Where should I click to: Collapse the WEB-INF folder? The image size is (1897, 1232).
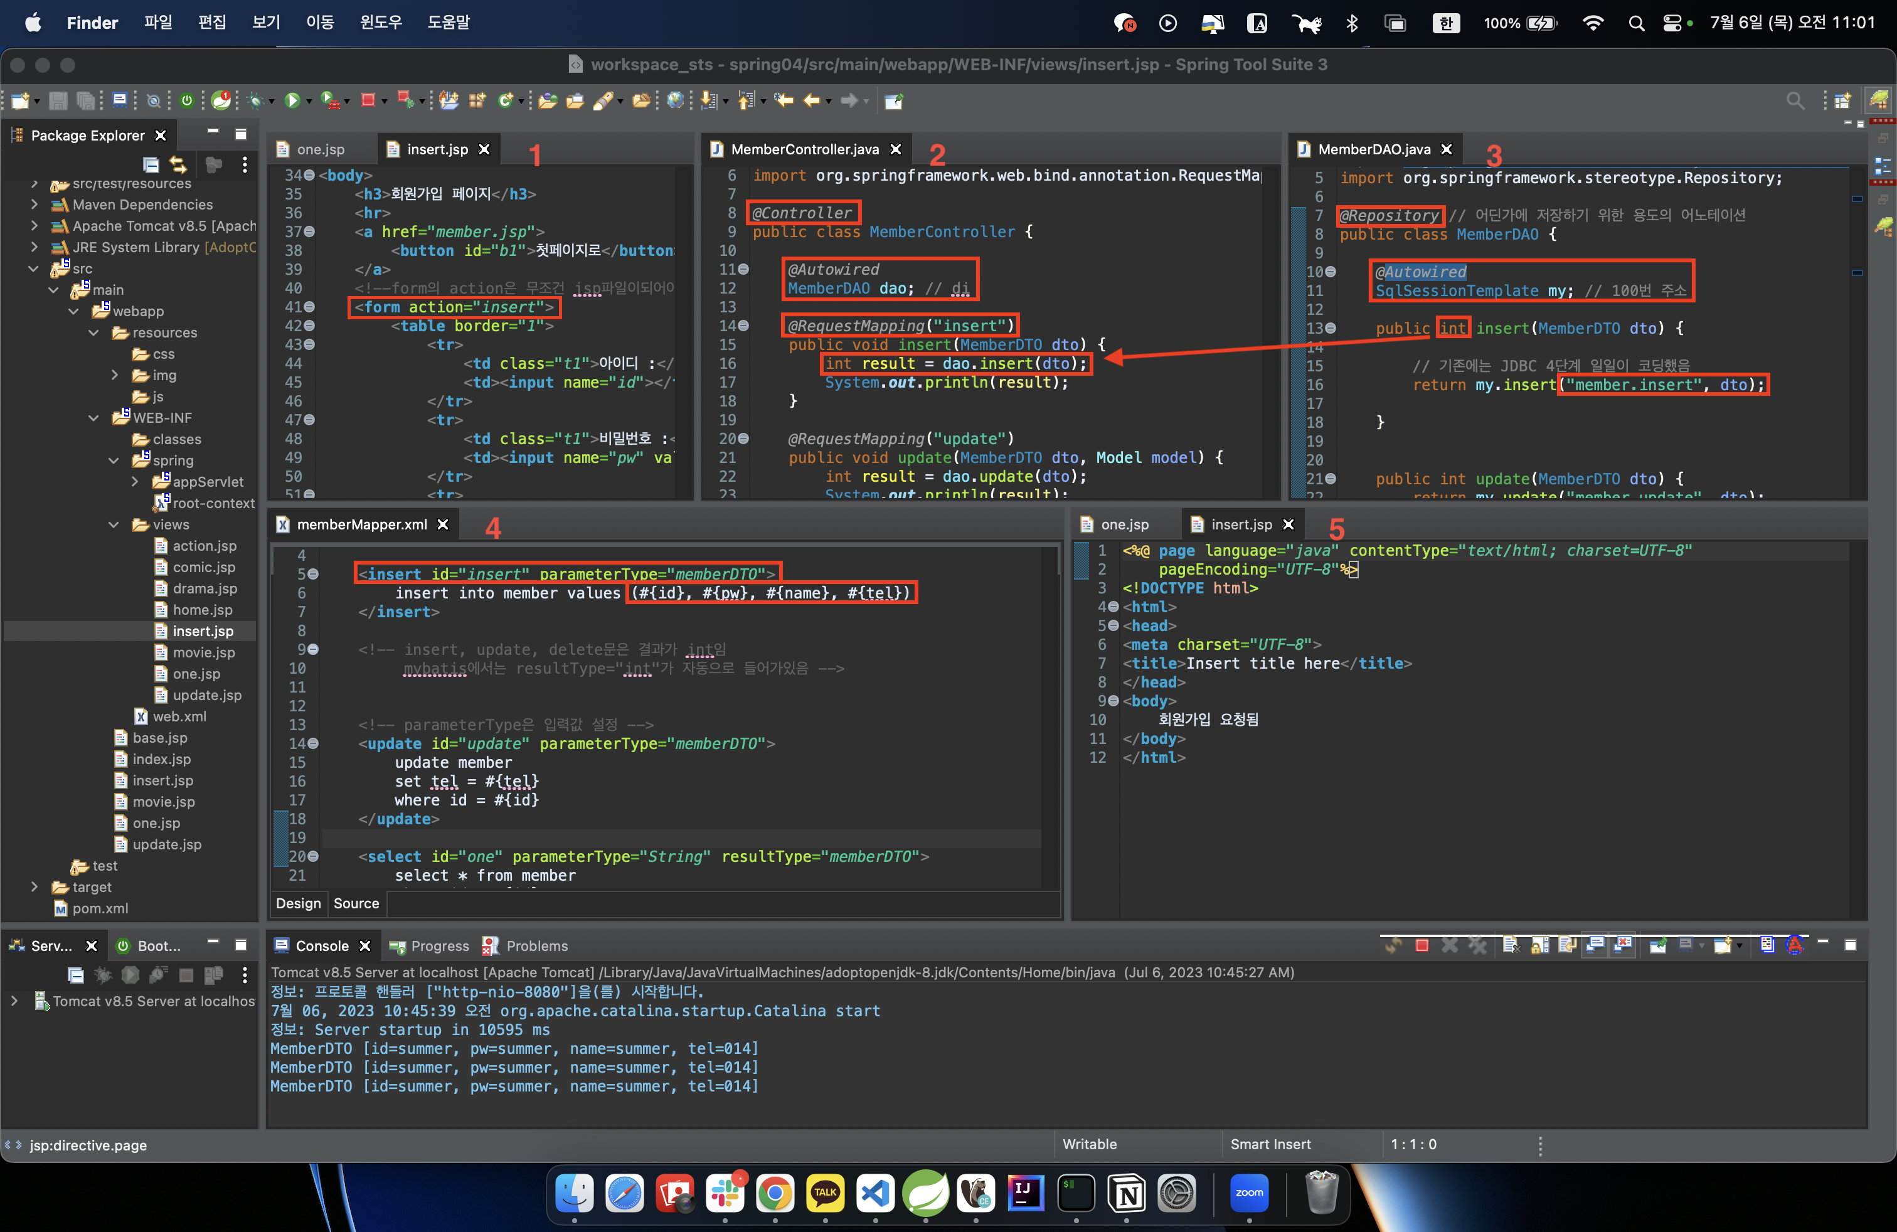pos(94,418)
